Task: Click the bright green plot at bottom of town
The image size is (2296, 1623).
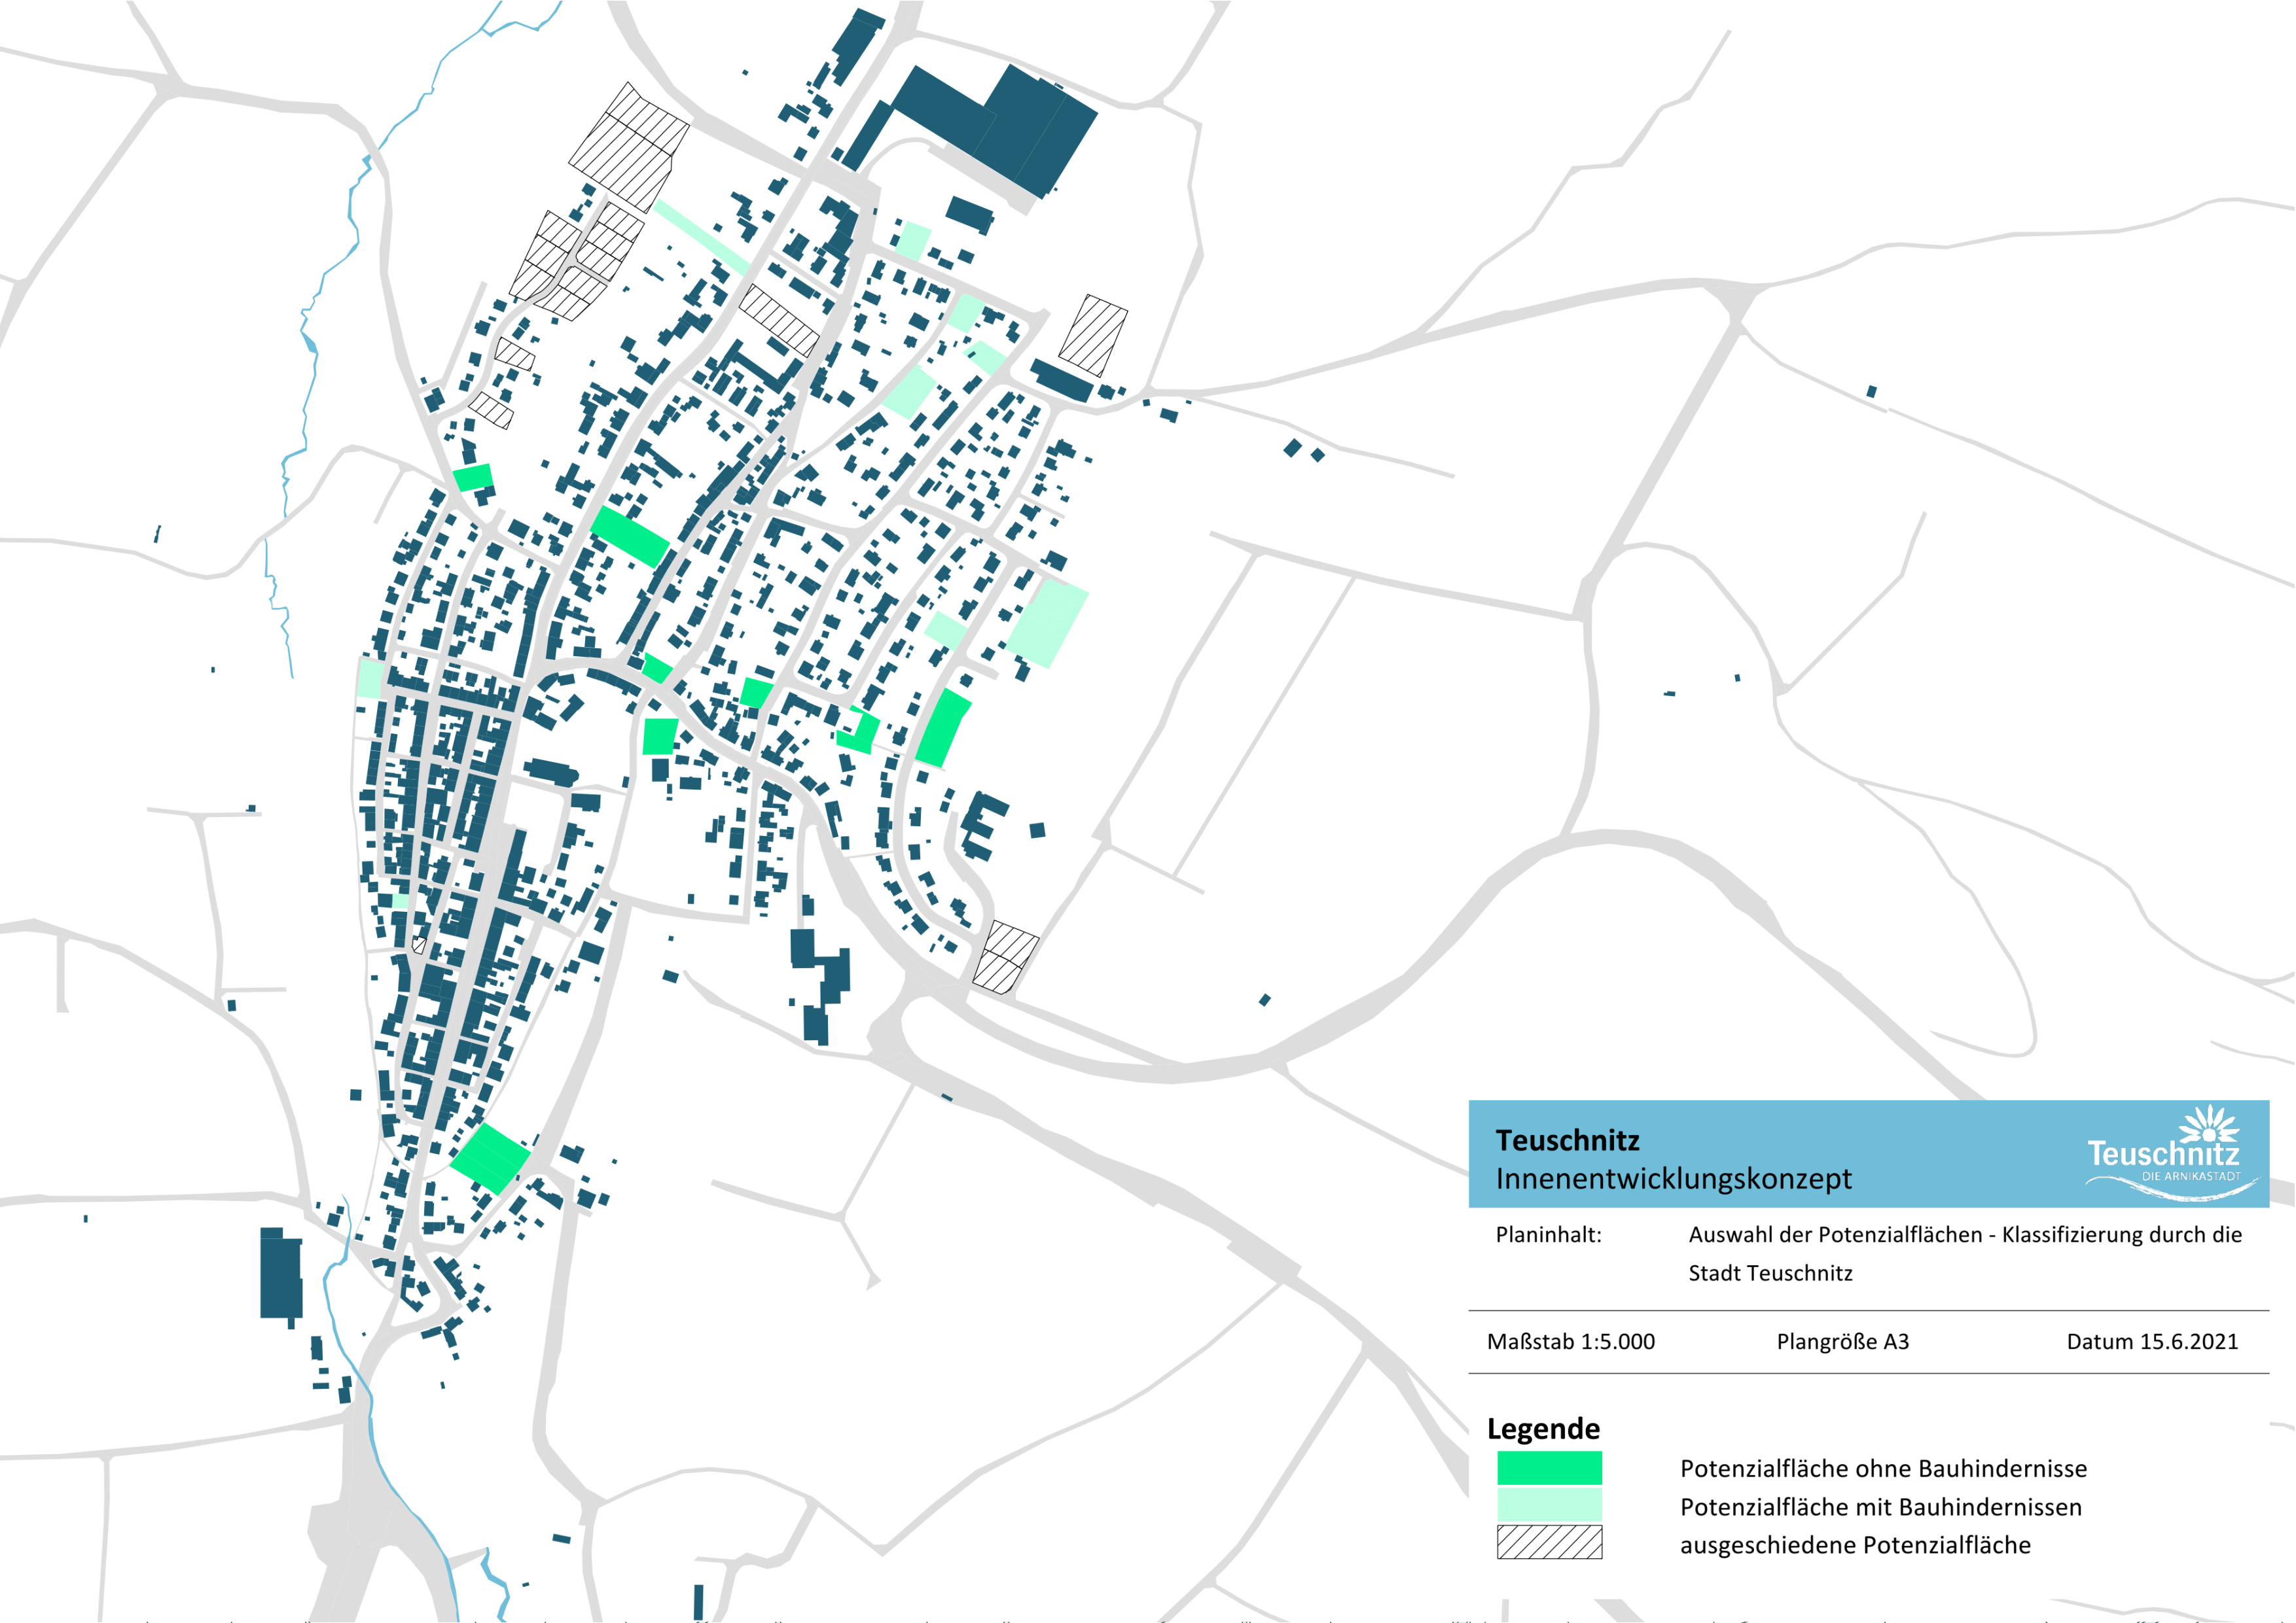Action: coord(490,1159)
